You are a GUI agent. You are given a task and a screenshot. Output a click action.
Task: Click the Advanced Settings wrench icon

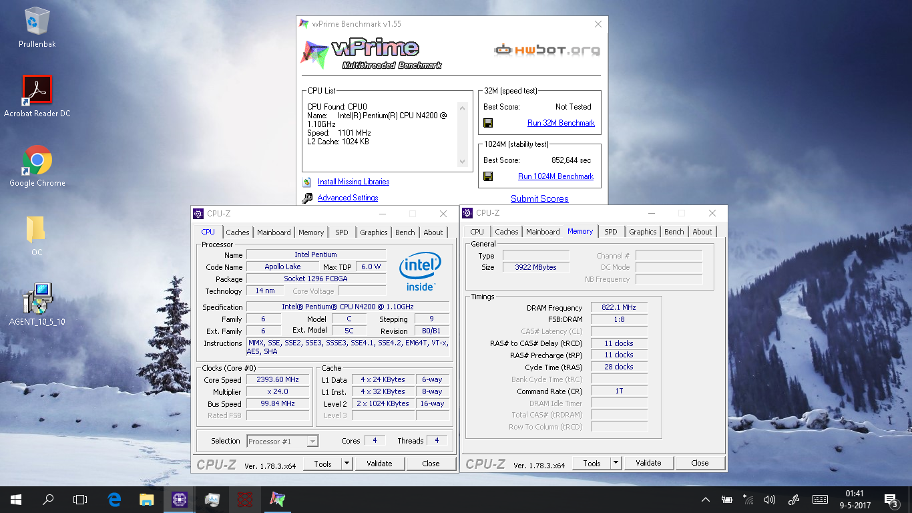[306, 198]
